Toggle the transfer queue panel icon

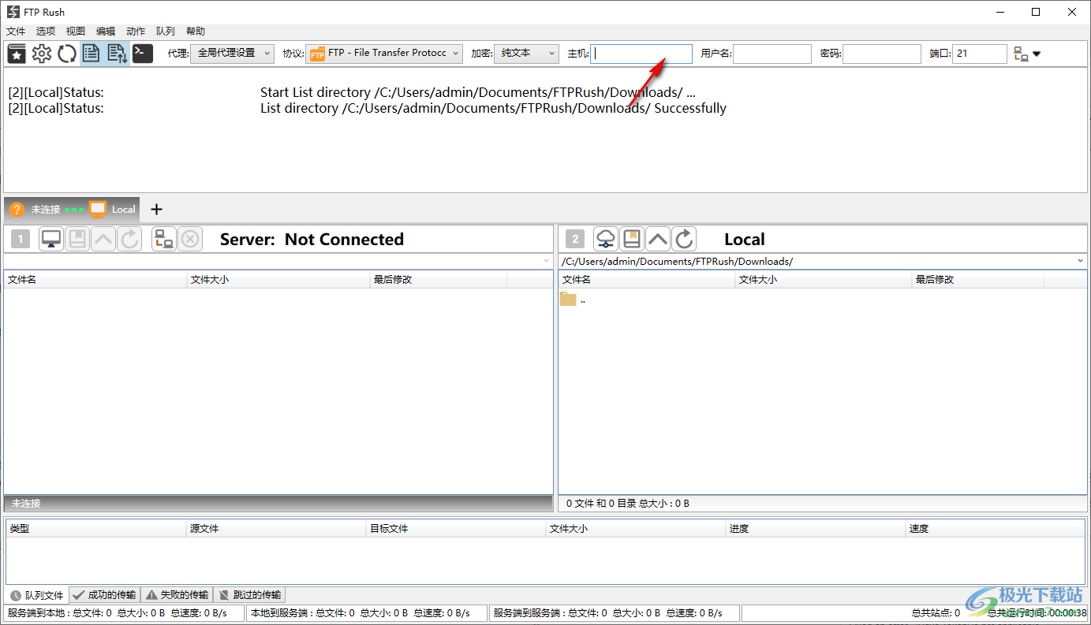[117, 54]
